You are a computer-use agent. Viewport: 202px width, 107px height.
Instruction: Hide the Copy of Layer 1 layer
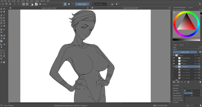pyautogui.click(x=174, y=58)
